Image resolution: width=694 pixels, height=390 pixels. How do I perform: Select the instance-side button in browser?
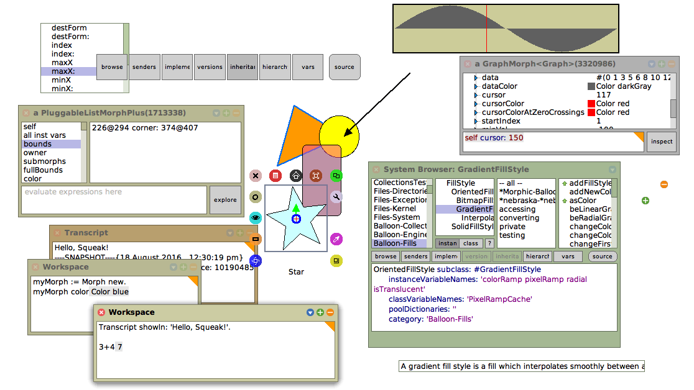[x=447, y=243]
